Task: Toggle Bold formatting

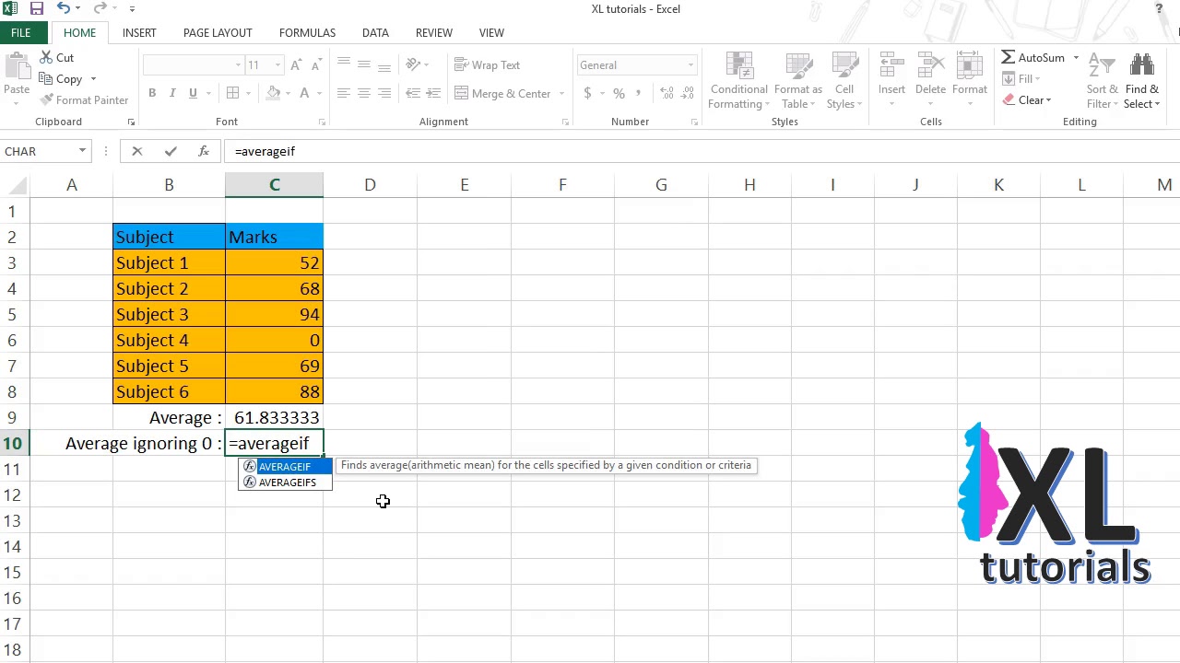Action: [x=152, y=93]
